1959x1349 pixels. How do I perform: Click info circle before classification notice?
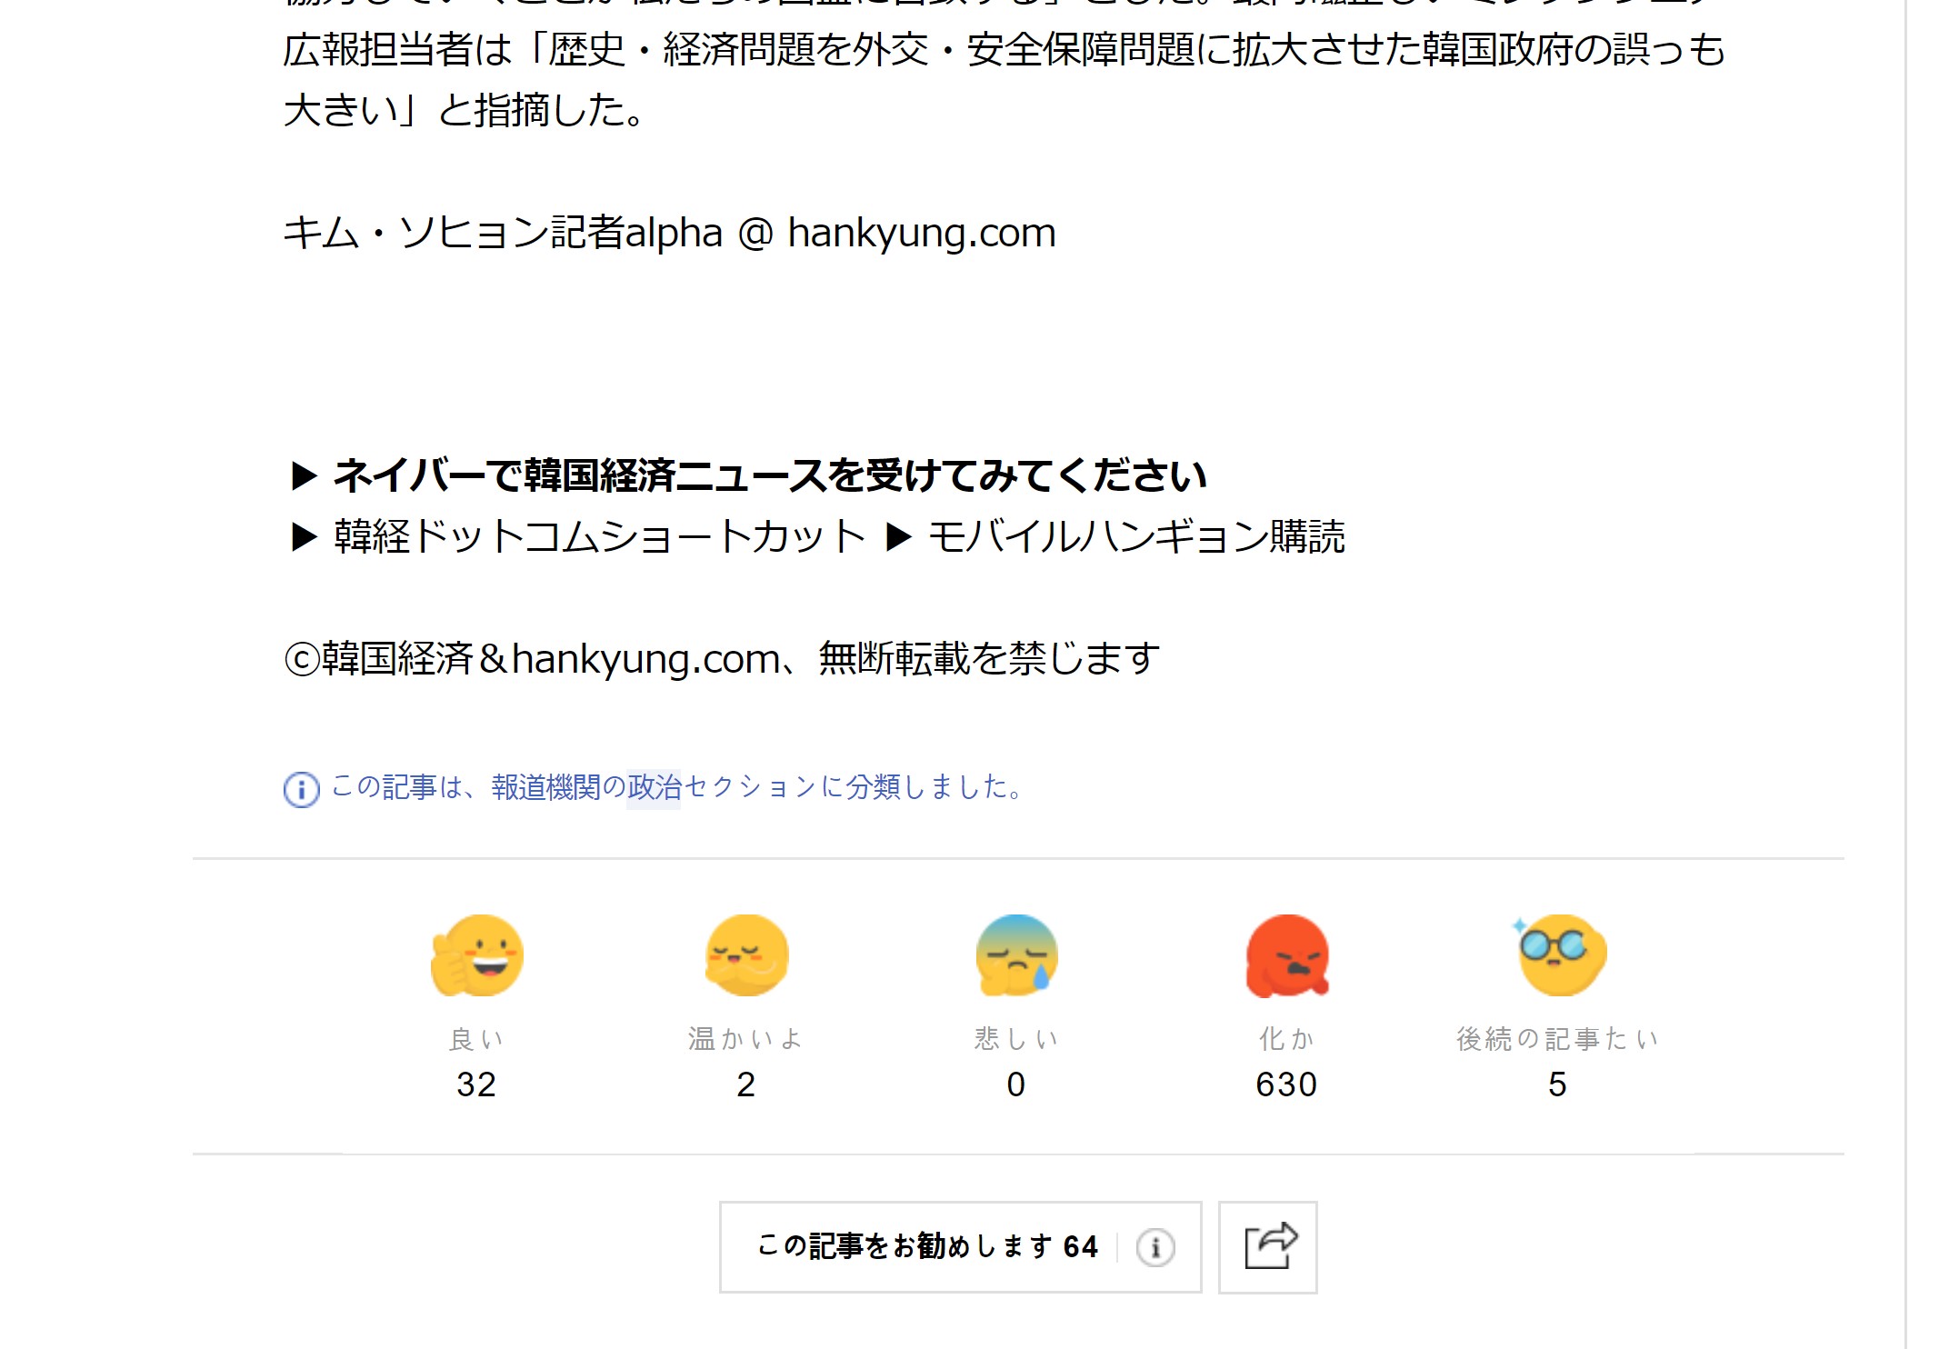coord(302,788)
